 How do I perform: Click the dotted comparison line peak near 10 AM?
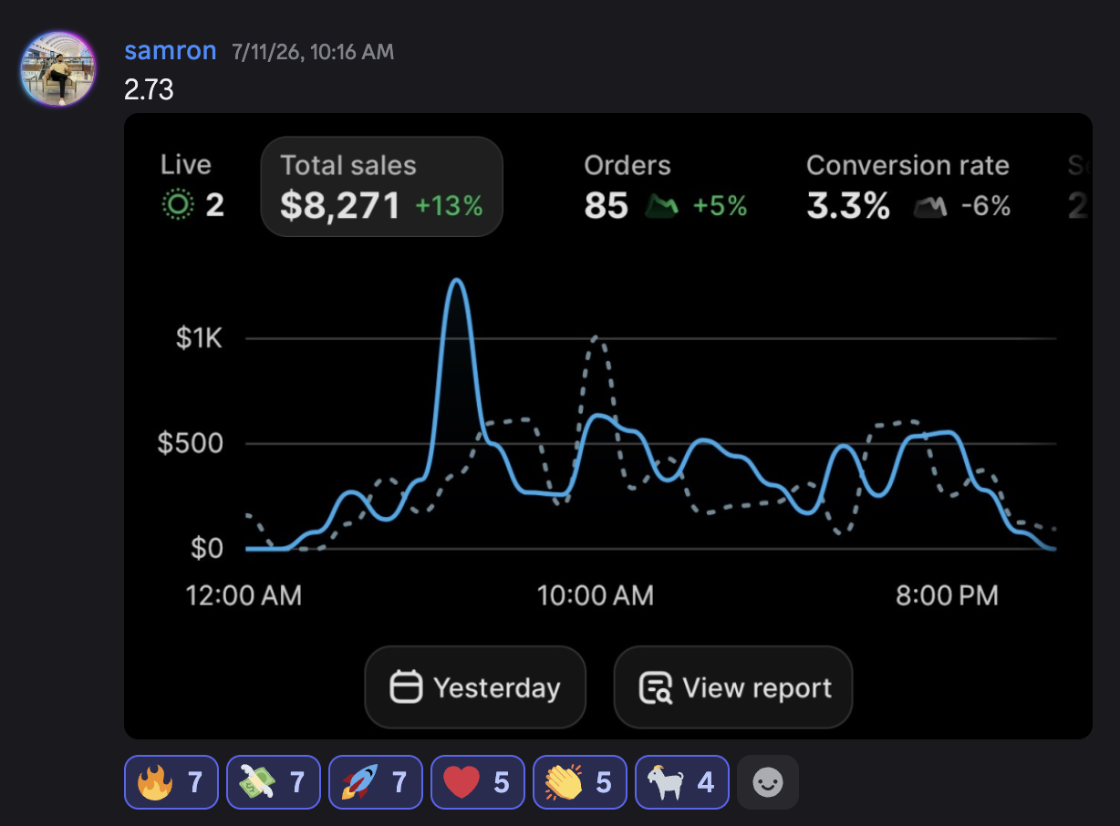click(x=596, y=338)
